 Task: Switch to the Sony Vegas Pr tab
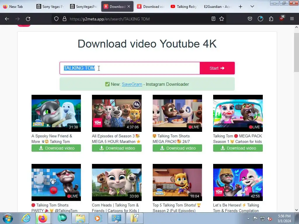coord(51,6)
